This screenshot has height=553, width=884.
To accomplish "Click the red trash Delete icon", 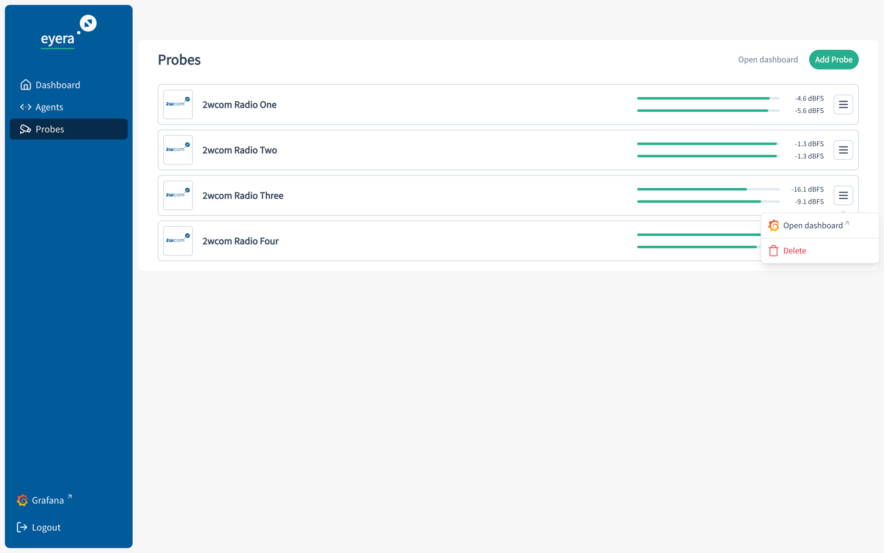I will click(773, 251).
